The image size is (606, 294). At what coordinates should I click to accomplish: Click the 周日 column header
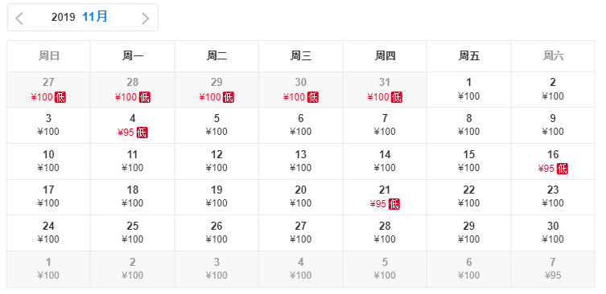(x=49, y=56)
